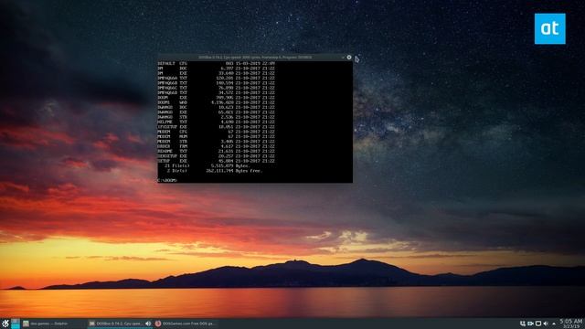Switch desktops with the pager widget
Screen dimensions: 585x329
pyautogui.click(x=16, y=324)
